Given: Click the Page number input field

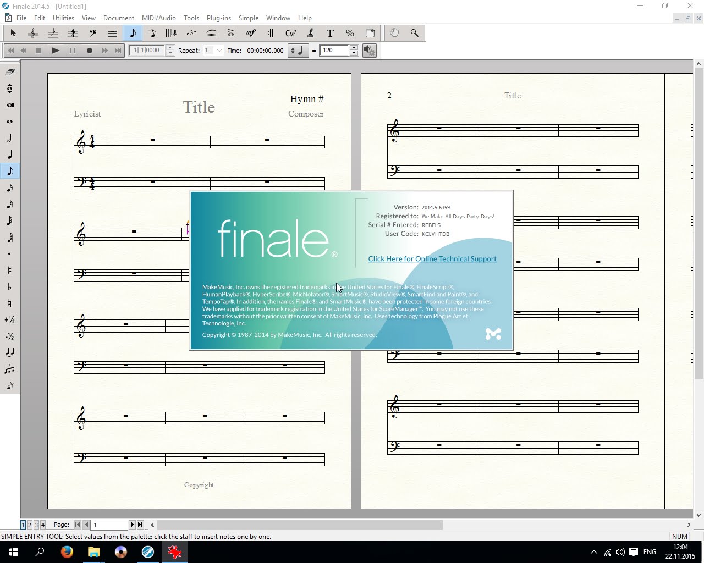Looking at the screenshot, I should coord(109,525).
